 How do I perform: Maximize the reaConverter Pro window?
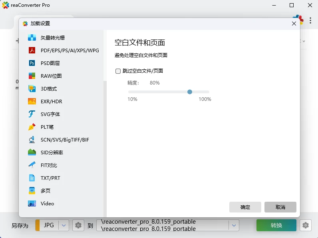click(291, 5)
